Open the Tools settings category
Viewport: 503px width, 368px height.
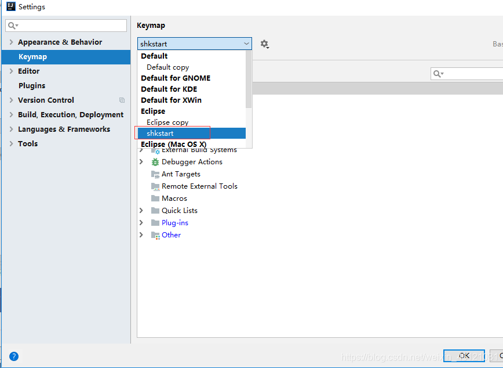(x=66, y=144)
